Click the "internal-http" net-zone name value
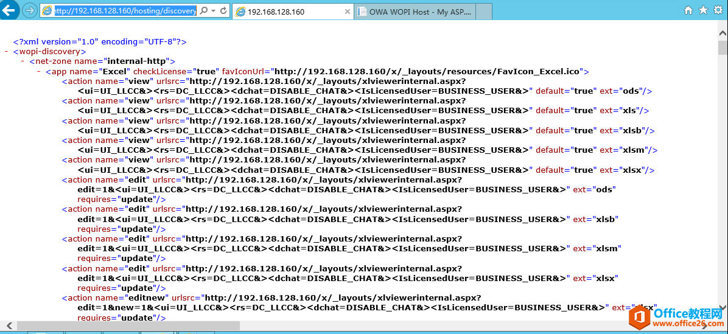728x334 pixels. (137, 61)
